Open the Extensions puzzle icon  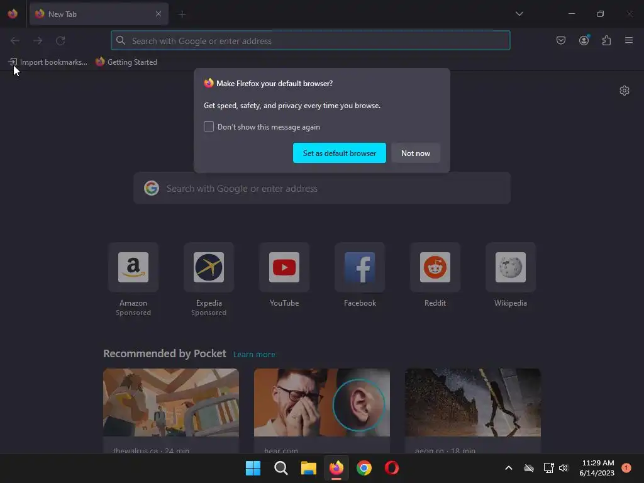click(x=606, y=40)
